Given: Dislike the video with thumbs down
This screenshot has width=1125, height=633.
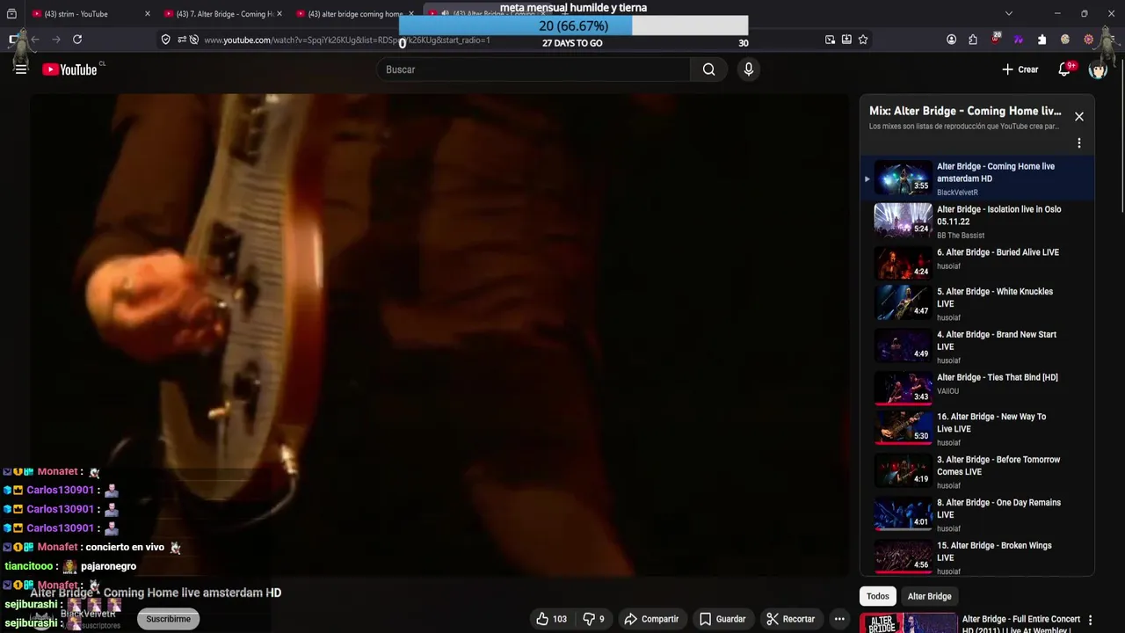Looking at the screenshot, I should pyautogui.click(x=595, y=619).
